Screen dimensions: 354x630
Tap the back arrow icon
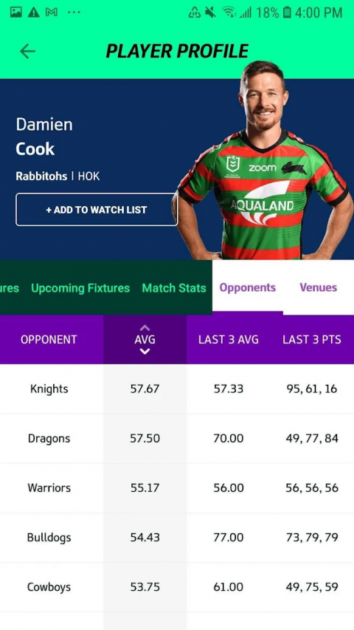coord(27,52)
